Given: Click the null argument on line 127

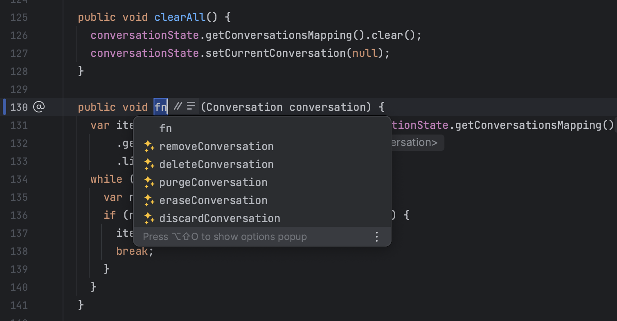Looking at the screenshot, I should tap(365, 53).
